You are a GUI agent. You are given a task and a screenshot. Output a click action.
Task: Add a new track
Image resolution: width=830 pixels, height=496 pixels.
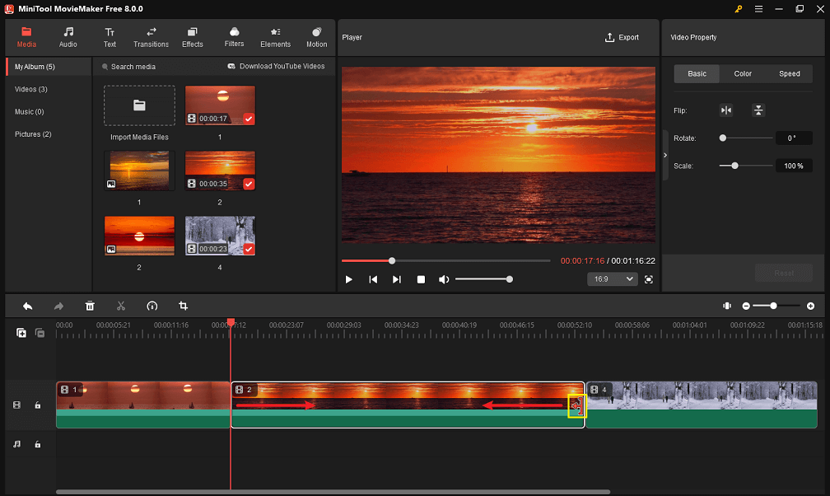21,333
